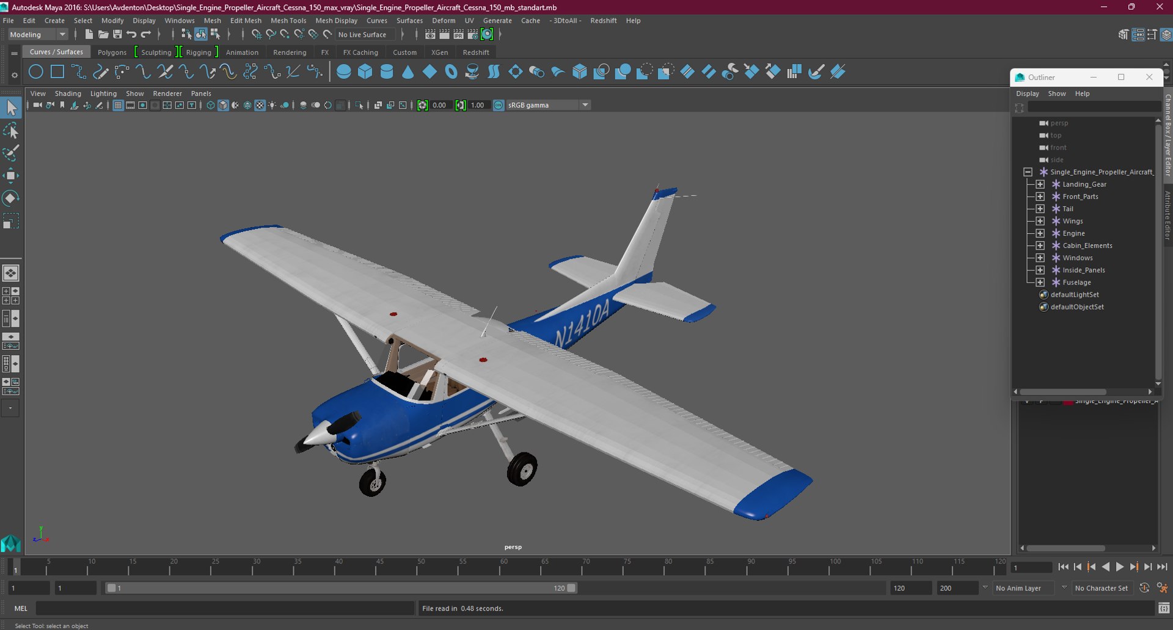Click the current frame number field
This screenshot has height=630, width=1173.
(1031, 568)
